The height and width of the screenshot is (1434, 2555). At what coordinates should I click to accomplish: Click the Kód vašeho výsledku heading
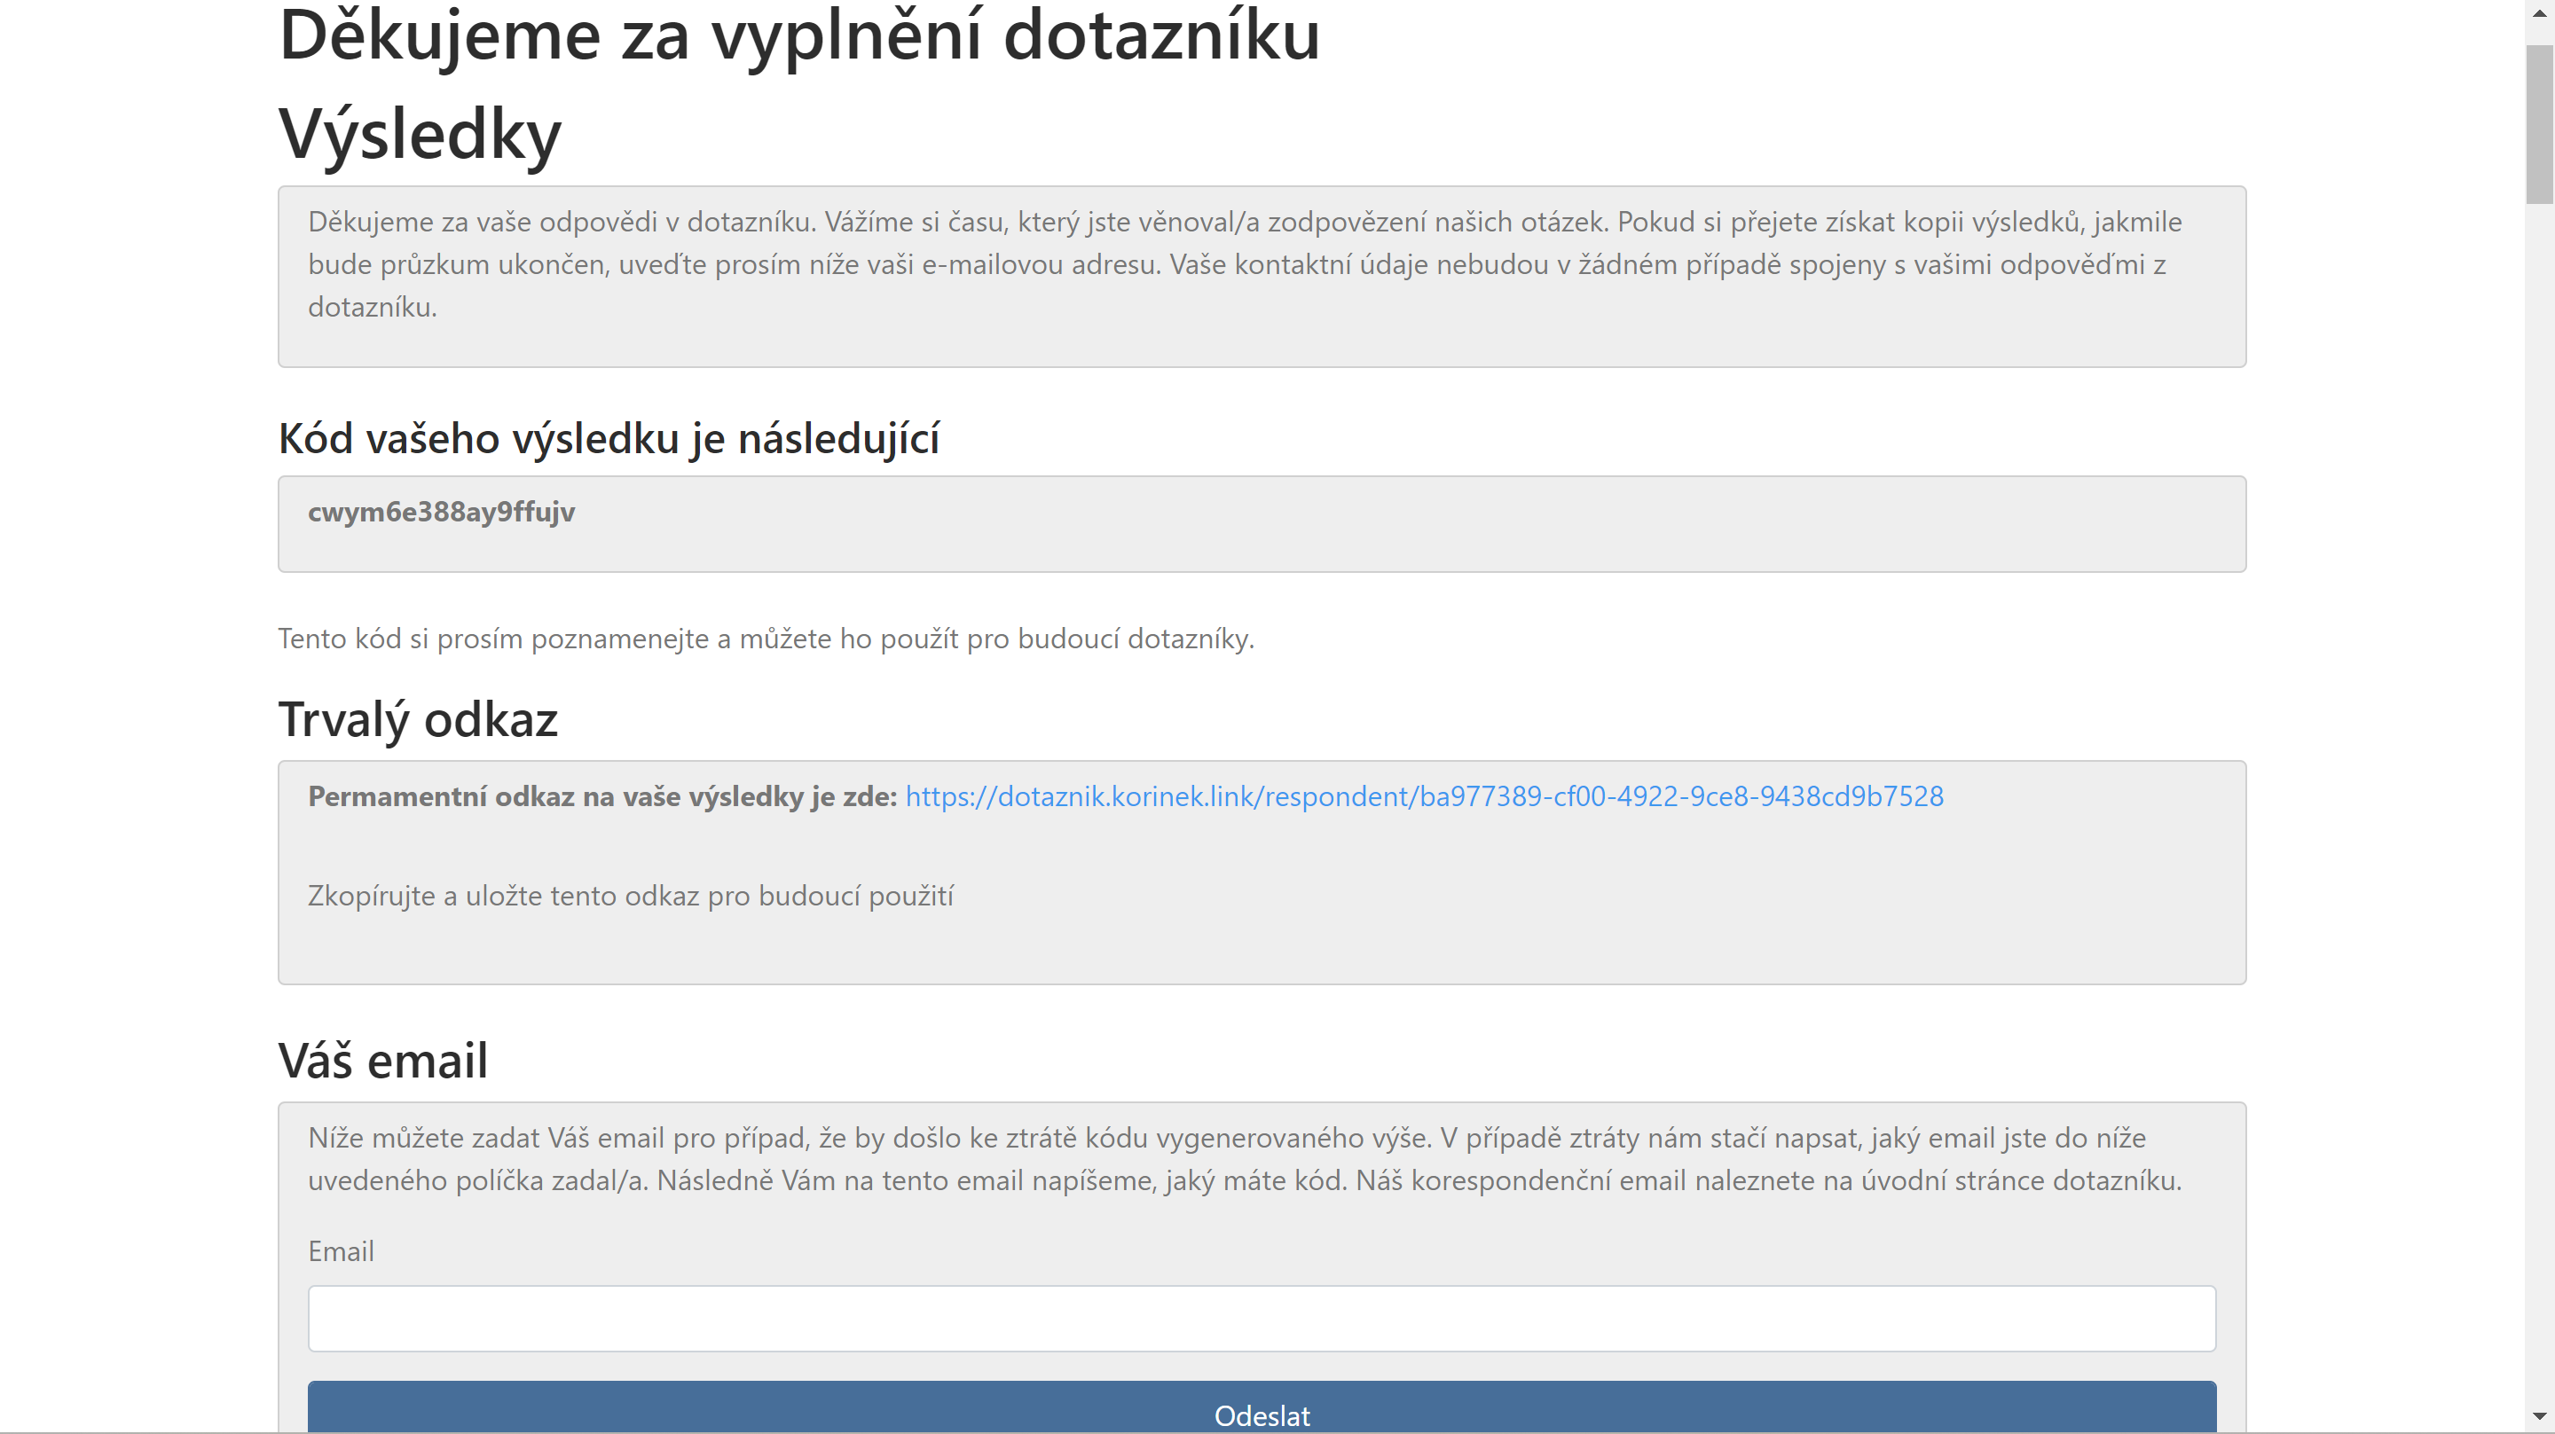click(x=611, y=436)
